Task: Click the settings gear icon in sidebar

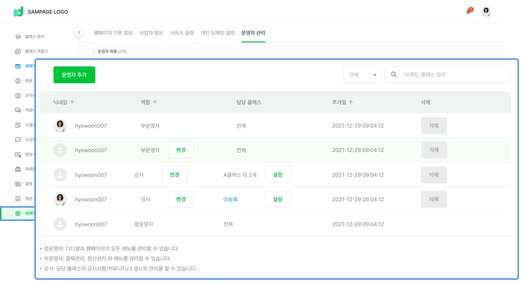Action: [x=18, y=213]
